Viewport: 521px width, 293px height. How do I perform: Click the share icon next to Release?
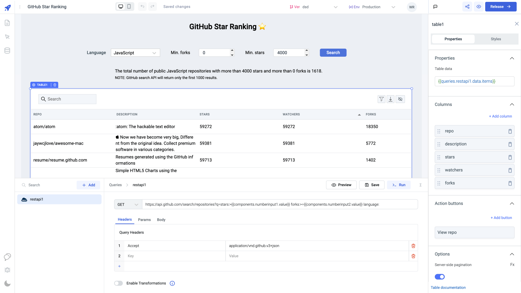coord(467,6)
